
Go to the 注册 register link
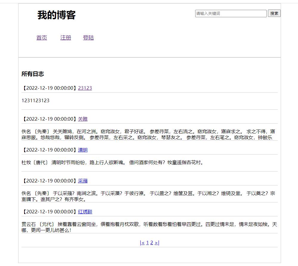(66, 37)
